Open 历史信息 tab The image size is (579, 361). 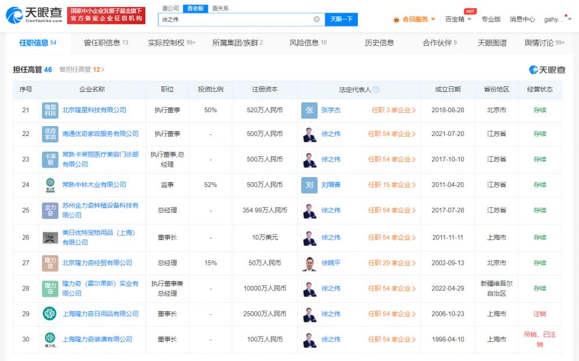click(379, 43)
